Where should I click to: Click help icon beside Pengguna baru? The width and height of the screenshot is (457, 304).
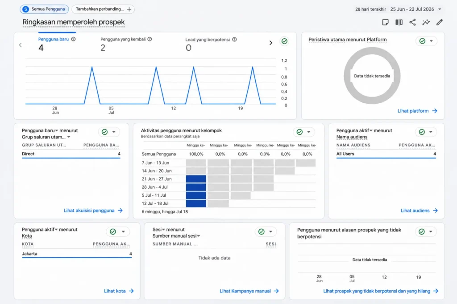coord(74,39)
